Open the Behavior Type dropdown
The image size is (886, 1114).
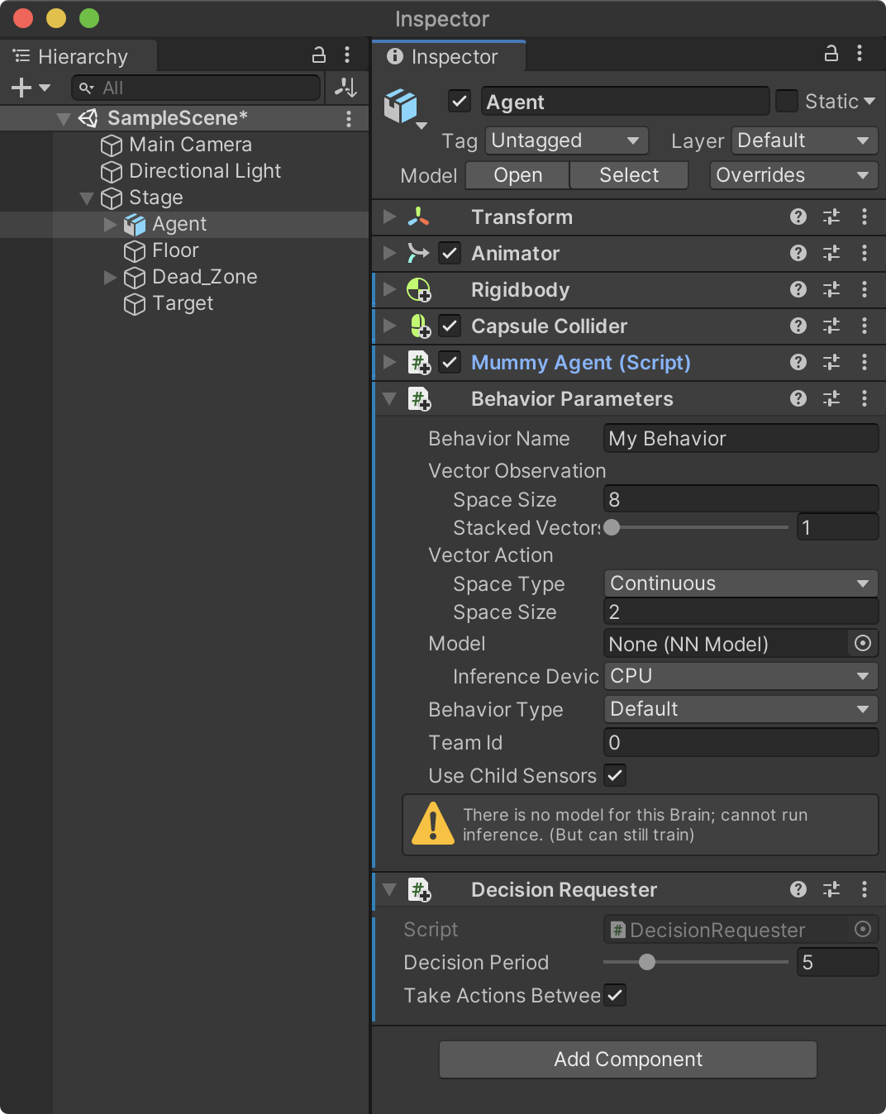point(741,709)
